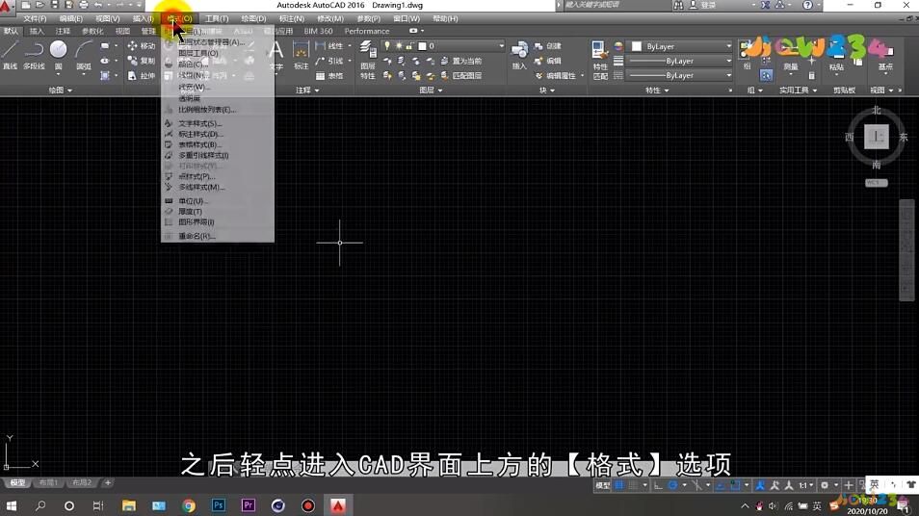Choose the 复制 (Copy) tool
This screenshot has width=919, height=516.
point(142,61)
